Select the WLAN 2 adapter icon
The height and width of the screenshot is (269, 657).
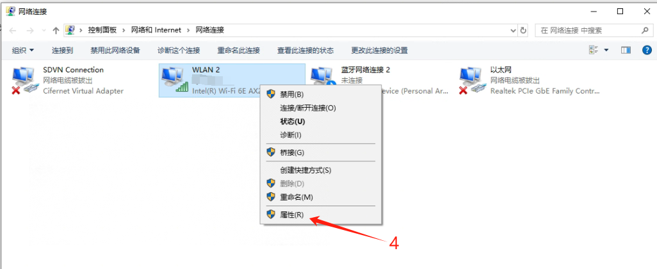point(175,80)
